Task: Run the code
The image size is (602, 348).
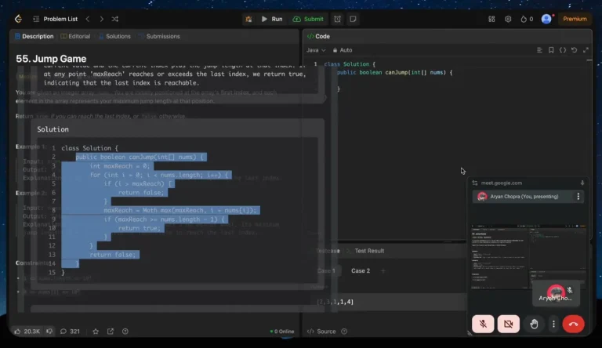Action: (x=272, y=19)
